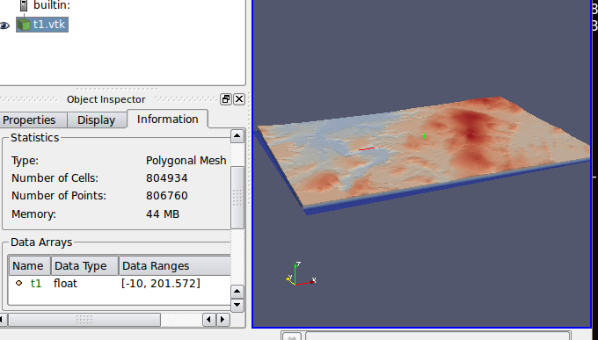Image resolution: width=598 pixels, height=340 pixels.
Task: Switch to the Properties tab
Action: point(29,119)
